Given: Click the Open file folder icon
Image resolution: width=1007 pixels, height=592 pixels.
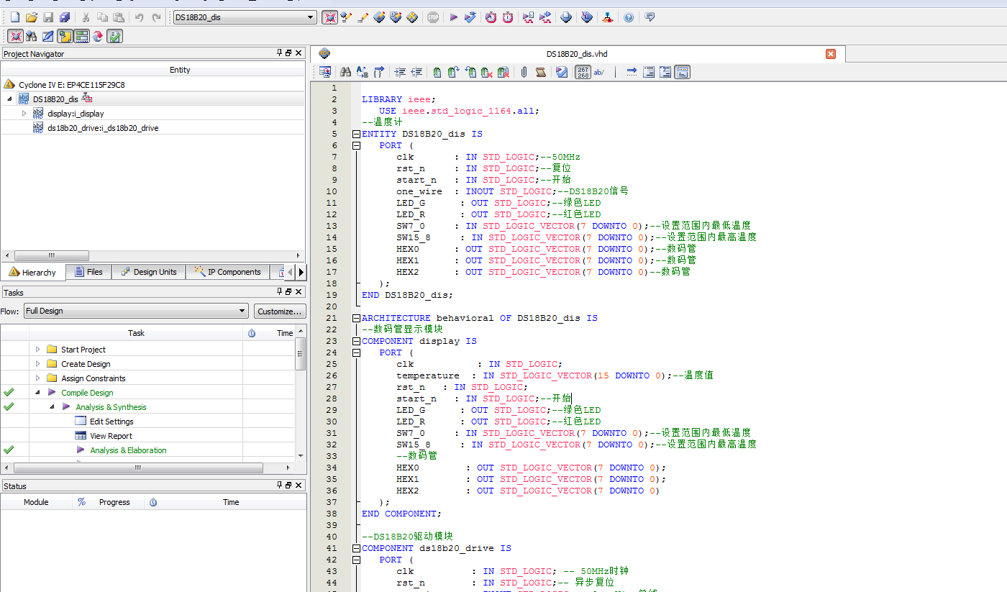Looking at the screenshot, I should (x=31, y=17).
